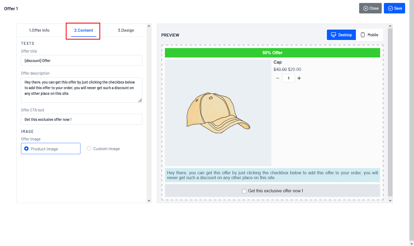Select the 2.Content tab
Image resolution: width=414 pixels, height=246 pixels.
[x=83, y=30]
